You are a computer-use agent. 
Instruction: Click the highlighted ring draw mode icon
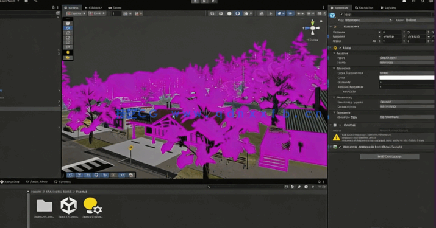click(237, 13)
